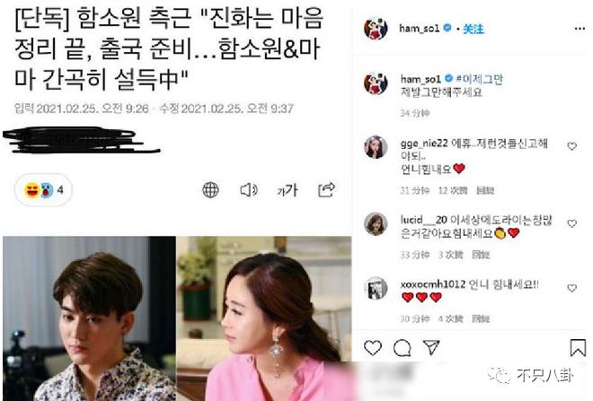Like gge_nie22's comment heart
The height and width of the screenshot is (401, 593).
pyautogui.click(x=571, y=146)
